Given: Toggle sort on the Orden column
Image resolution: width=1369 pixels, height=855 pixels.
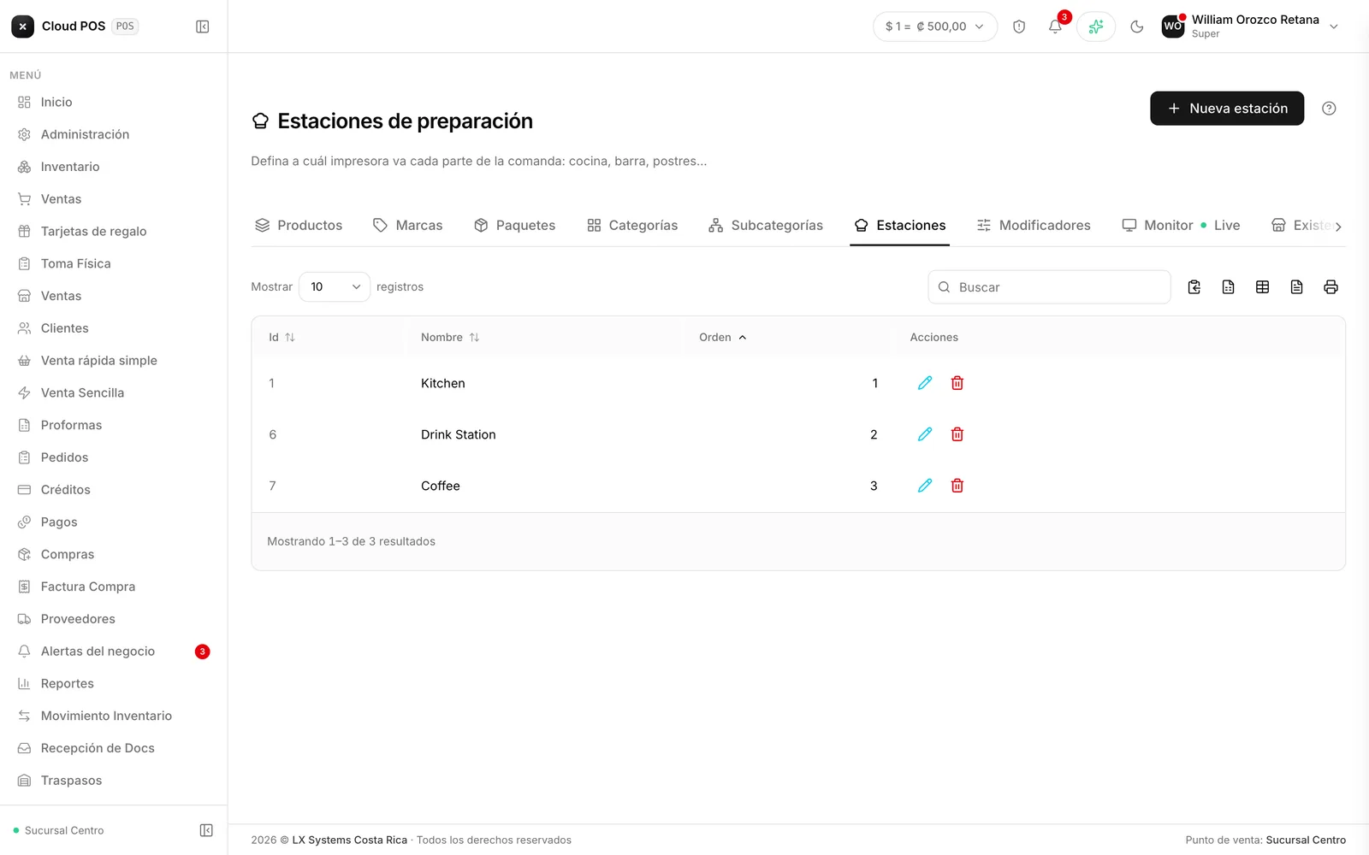Looking at the screenshot, I should pyautogui.click(x=723, y=338).
